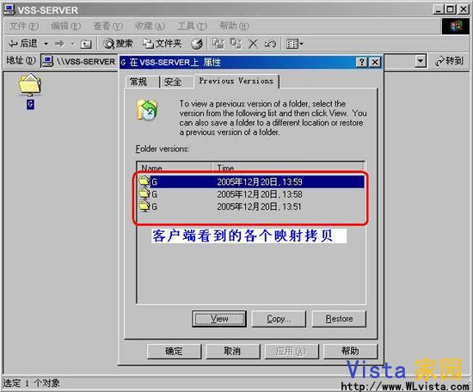Image resolution: width=473 pixels, height=392 pixels.
Task: Switch to the 常规 (General) tab
Action: 138,82
